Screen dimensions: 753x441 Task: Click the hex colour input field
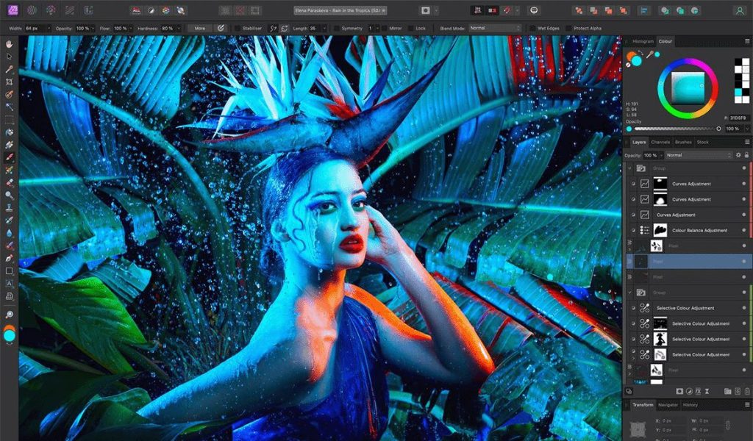coord(738,118)
